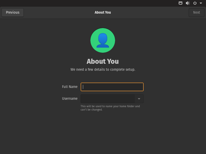Expand the Username suggestions dropdown arrow

139,99
